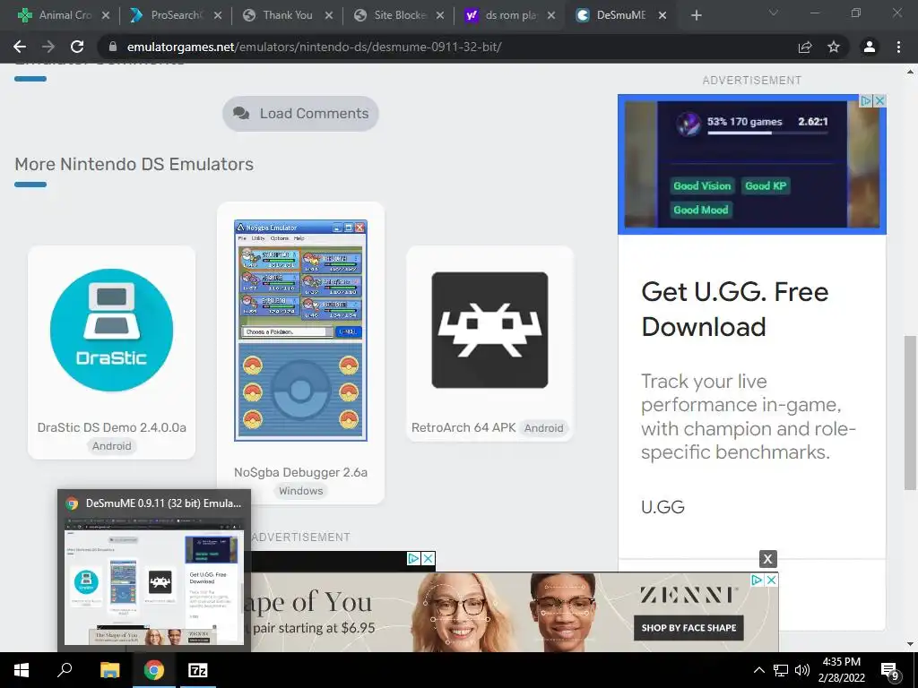This screenshot has width=918, height=688.
Task: Open the notification center icon
Action: pyautogui.click(x=890, y=670)
